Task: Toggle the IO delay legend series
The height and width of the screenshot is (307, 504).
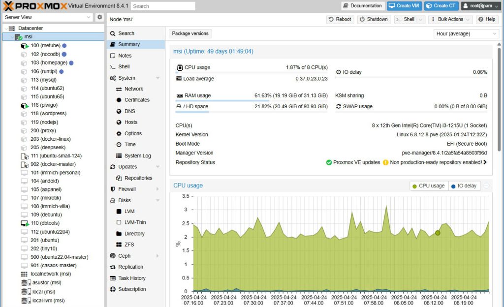Action: [464, 186]
